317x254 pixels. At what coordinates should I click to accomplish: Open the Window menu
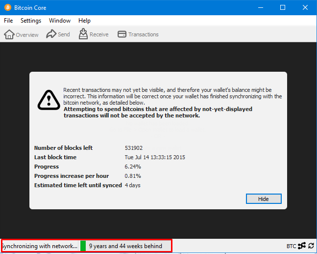click(x=60, y=21)
